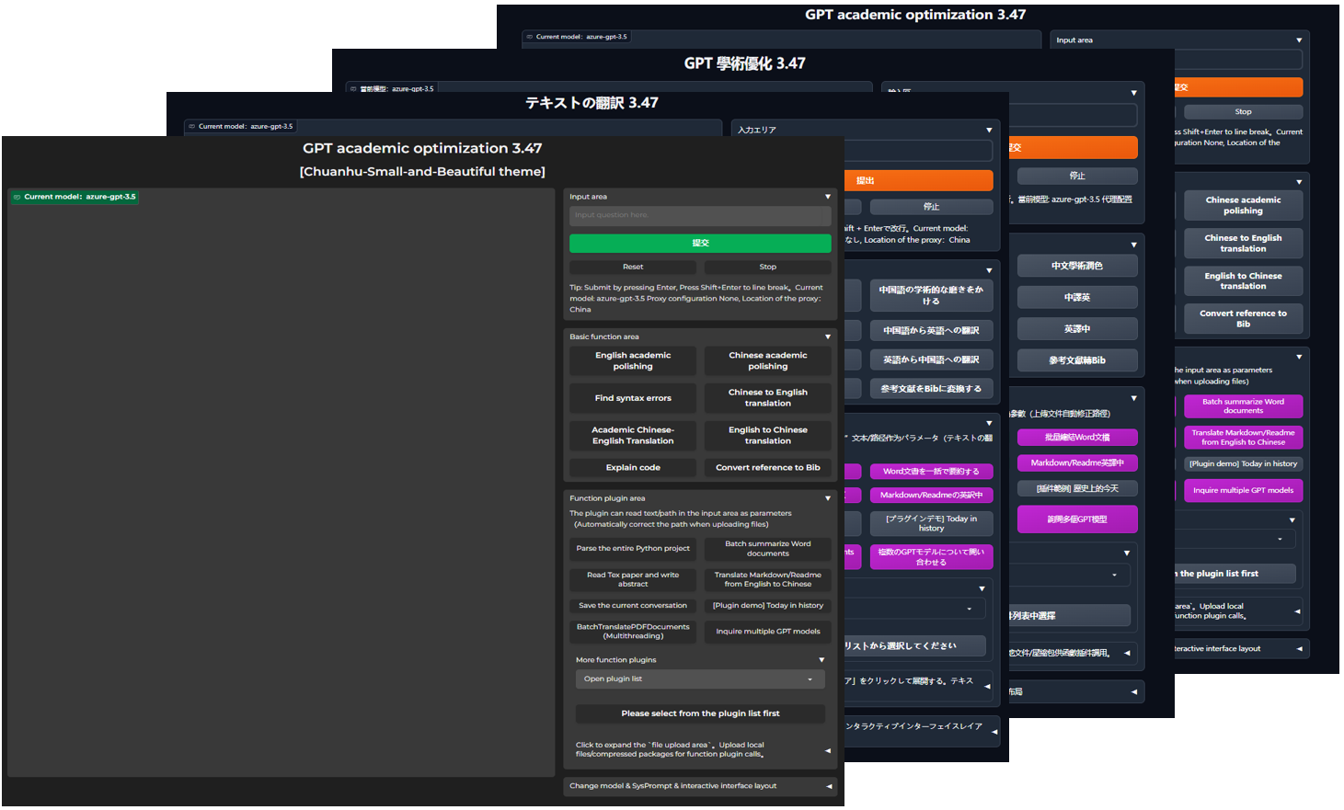The width and height of the screenshot is (1344, 810).
Task: Click the "Explain code" function
Action: (x=632, y=467)
